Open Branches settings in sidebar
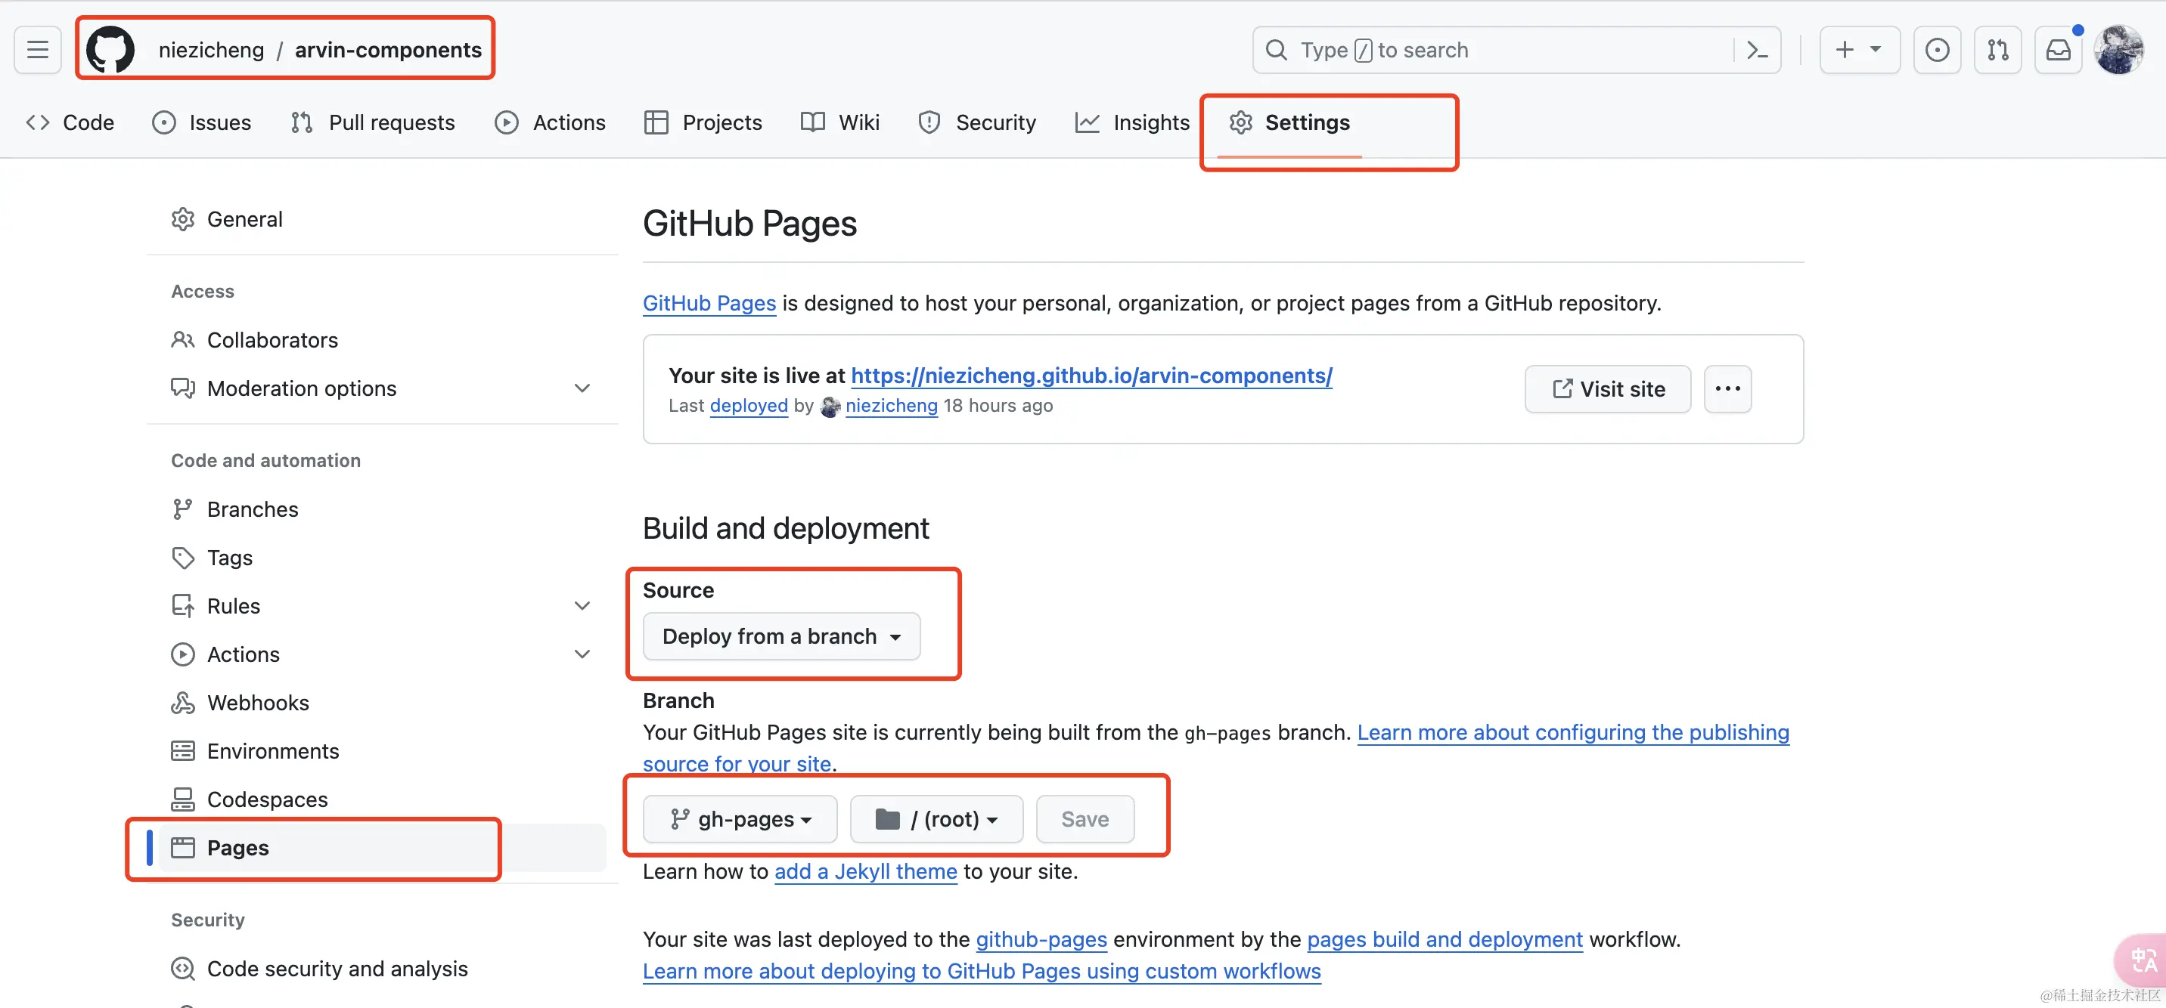This screenshot has width=2166, height=1008. tap(383, 509)
